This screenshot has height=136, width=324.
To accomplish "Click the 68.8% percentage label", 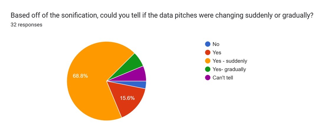I will [80, 76].
